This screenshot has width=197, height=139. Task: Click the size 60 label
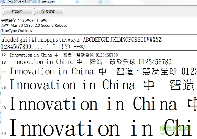tap(4, 133)
